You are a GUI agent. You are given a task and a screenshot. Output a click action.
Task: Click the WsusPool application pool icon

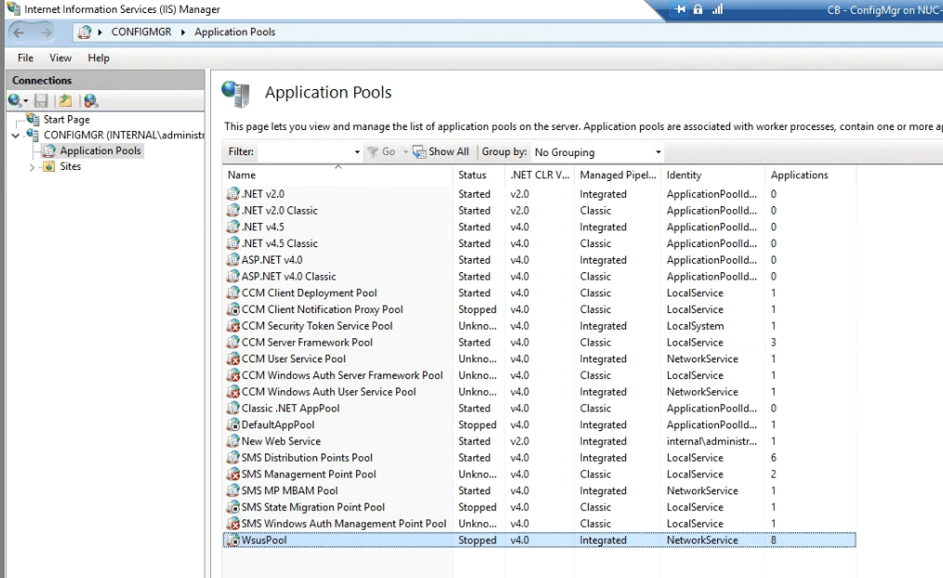tap(233, 540)
